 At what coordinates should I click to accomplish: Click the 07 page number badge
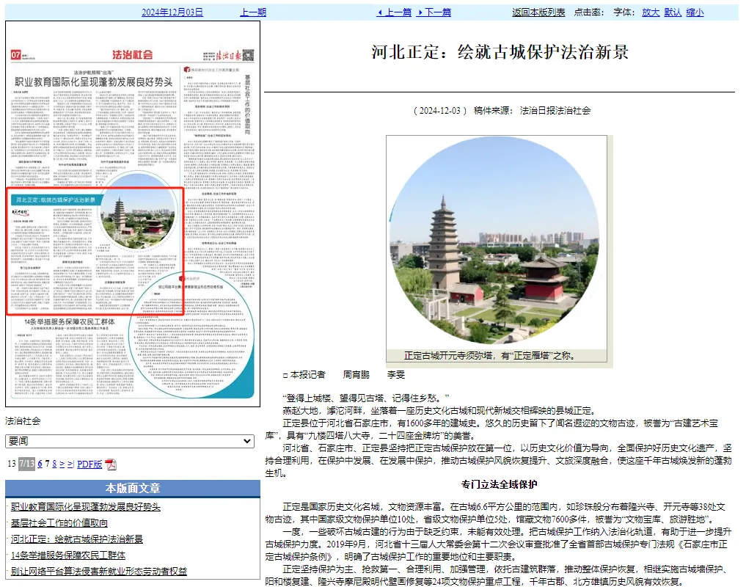point(16,56)
